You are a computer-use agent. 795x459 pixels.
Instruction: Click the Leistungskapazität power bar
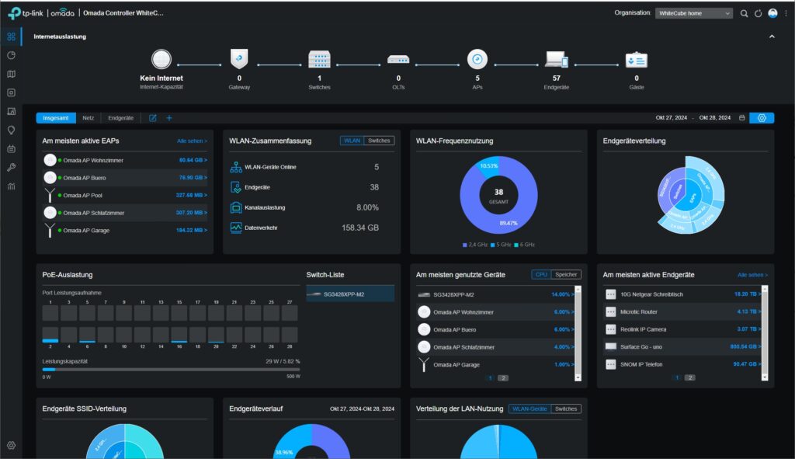[172, 370]
